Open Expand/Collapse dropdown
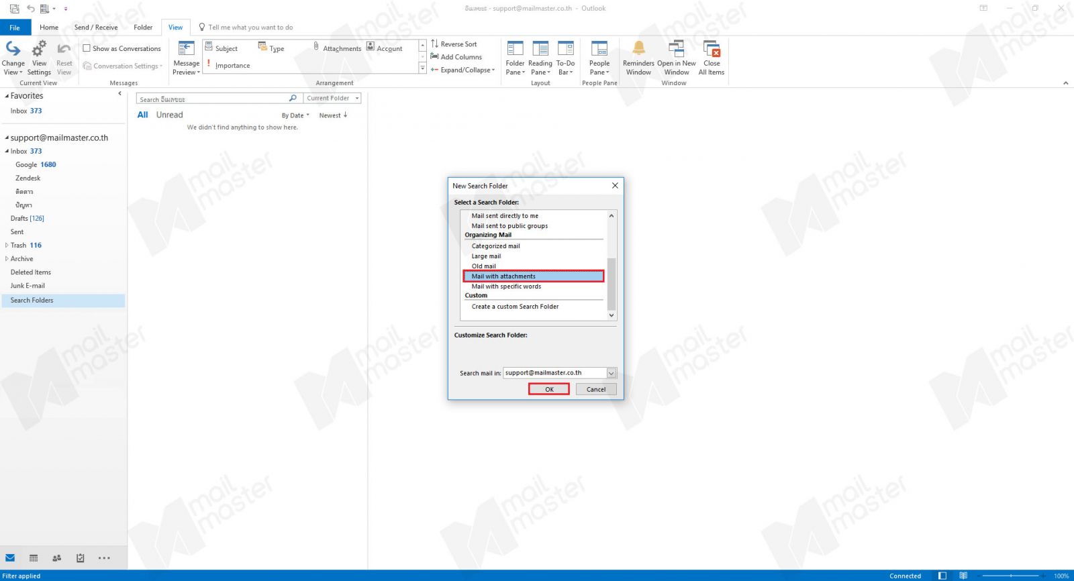The height and width of the screenshot is (581, 1074). coord(463,70)
